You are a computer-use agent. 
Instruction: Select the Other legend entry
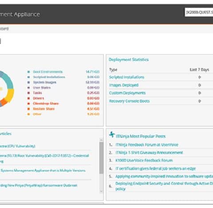coord(37,114)
